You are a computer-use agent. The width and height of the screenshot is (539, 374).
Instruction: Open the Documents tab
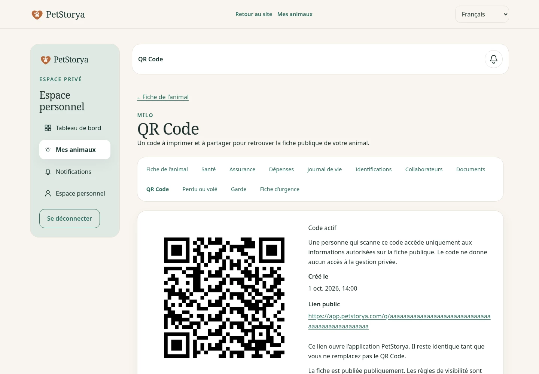(471, 169)
